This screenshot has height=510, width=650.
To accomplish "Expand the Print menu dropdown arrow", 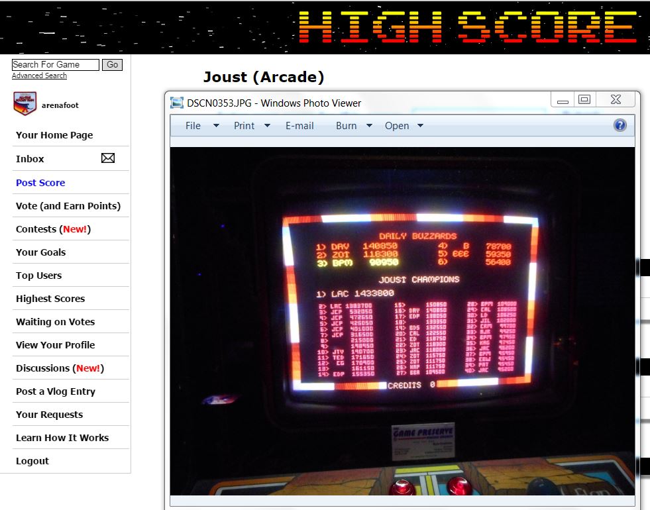I will coord(268,126).
